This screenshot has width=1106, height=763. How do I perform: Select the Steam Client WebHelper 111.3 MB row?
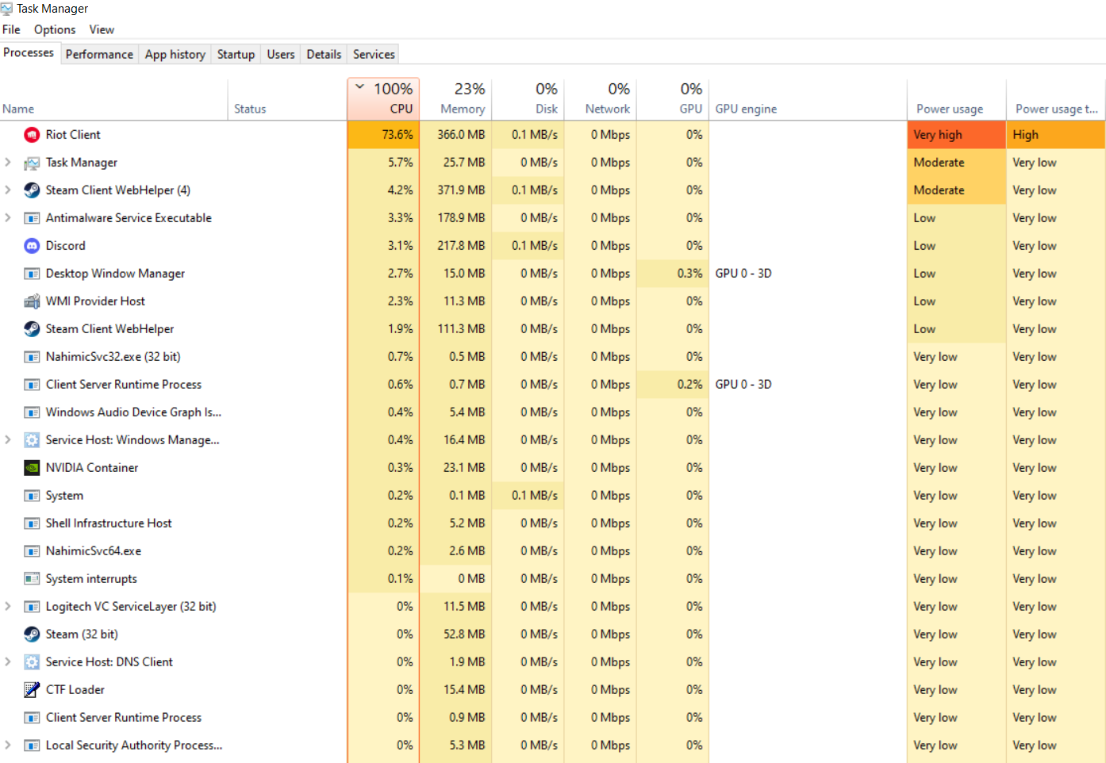coord(552,329)
